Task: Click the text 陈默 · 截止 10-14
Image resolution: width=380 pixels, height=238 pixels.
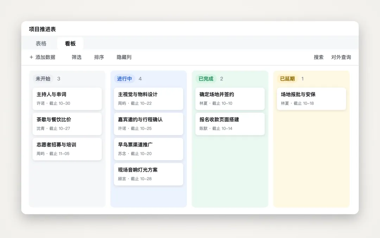Action: (216, 128)
